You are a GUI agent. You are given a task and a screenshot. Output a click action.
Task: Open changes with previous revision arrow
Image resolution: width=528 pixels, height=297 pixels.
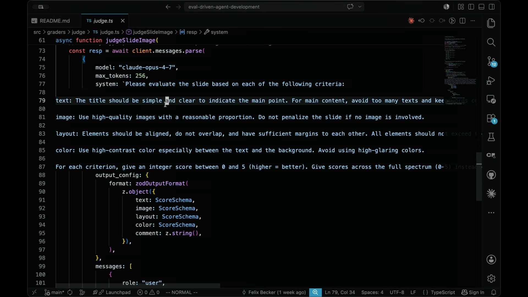coord(421,21)
